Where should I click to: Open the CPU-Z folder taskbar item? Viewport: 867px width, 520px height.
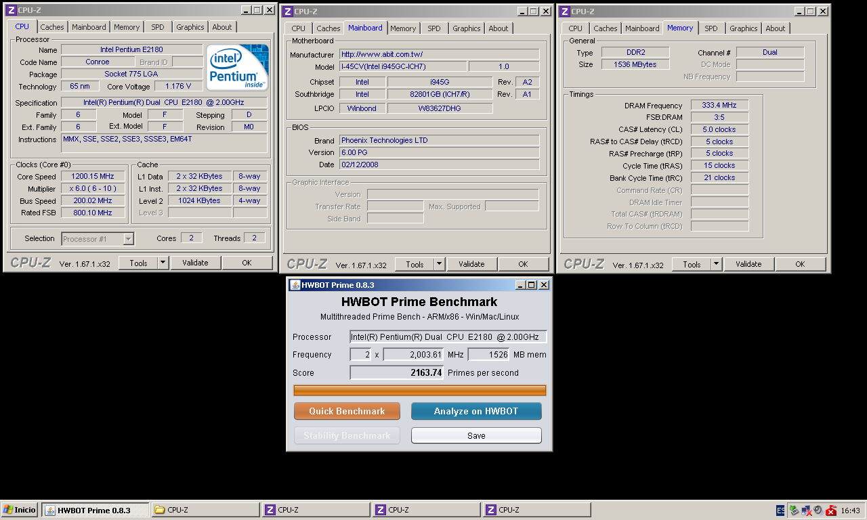205,510
